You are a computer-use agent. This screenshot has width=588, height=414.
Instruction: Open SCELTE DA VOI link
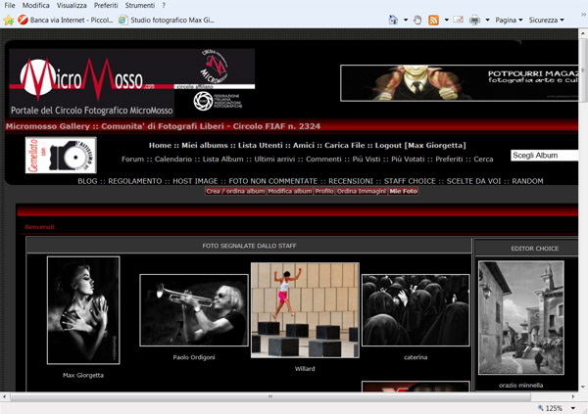pyautogui.click(x=473, y=181)
